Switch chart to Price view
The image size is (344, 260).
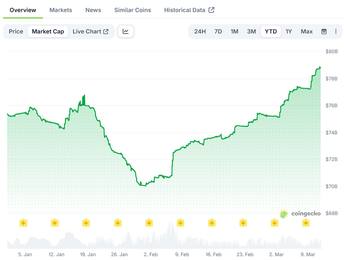click(x=16, y=32)
